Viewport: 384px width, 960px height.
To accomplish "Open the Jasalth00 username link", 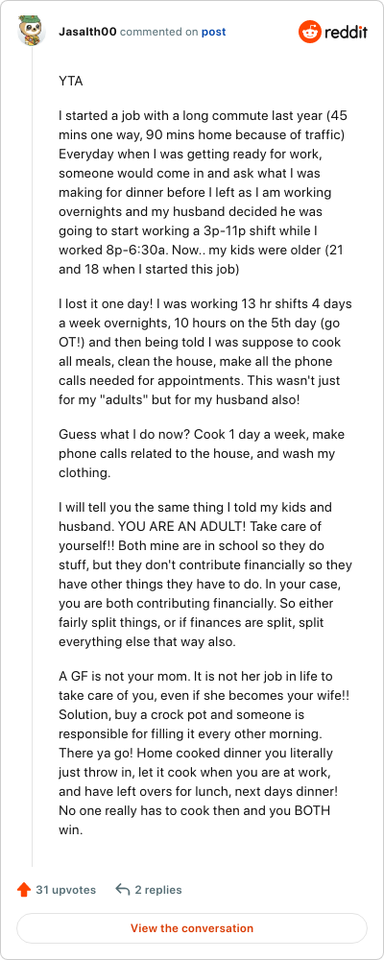I will click(87, 32).
